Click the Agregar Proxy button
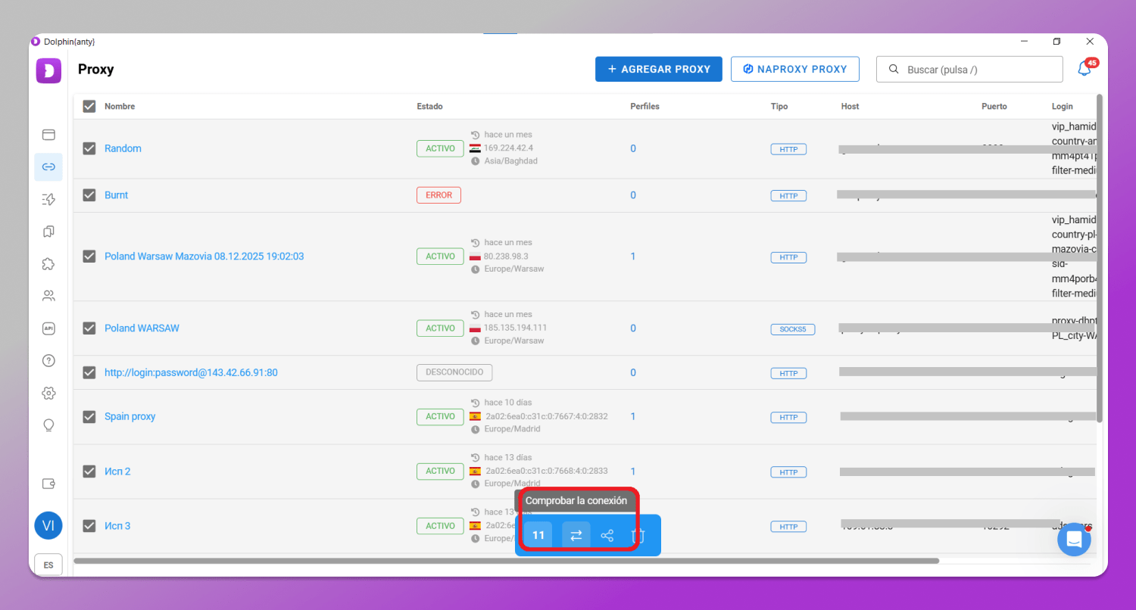 click(x=658, y=69)
